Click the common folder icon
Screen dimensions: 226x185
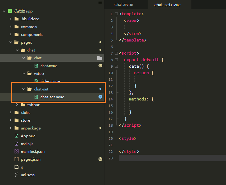pyautogui.click(x=17, y=27)
